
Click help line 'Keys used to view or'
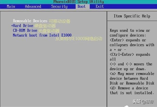coord(130,30)
